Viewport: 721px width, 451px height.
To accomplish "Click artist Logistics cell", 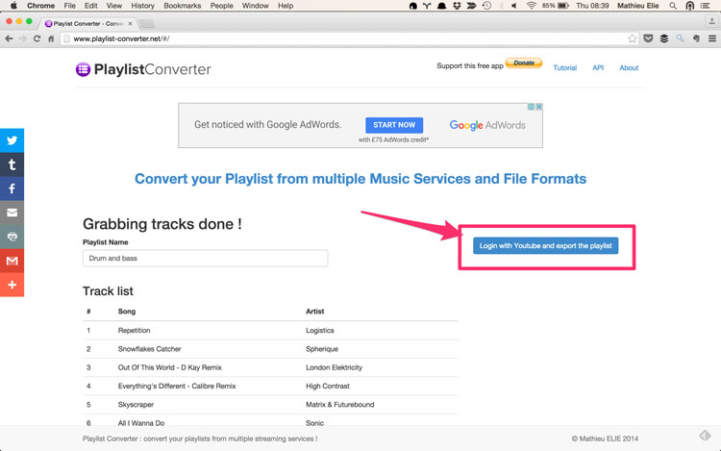I will (x=320, y=331).
